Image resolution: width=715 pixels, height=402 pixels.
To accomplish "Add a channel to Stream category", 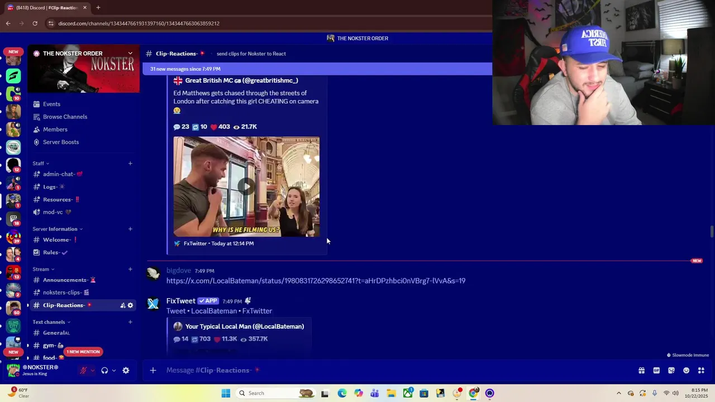I will [x=130, y=269].
